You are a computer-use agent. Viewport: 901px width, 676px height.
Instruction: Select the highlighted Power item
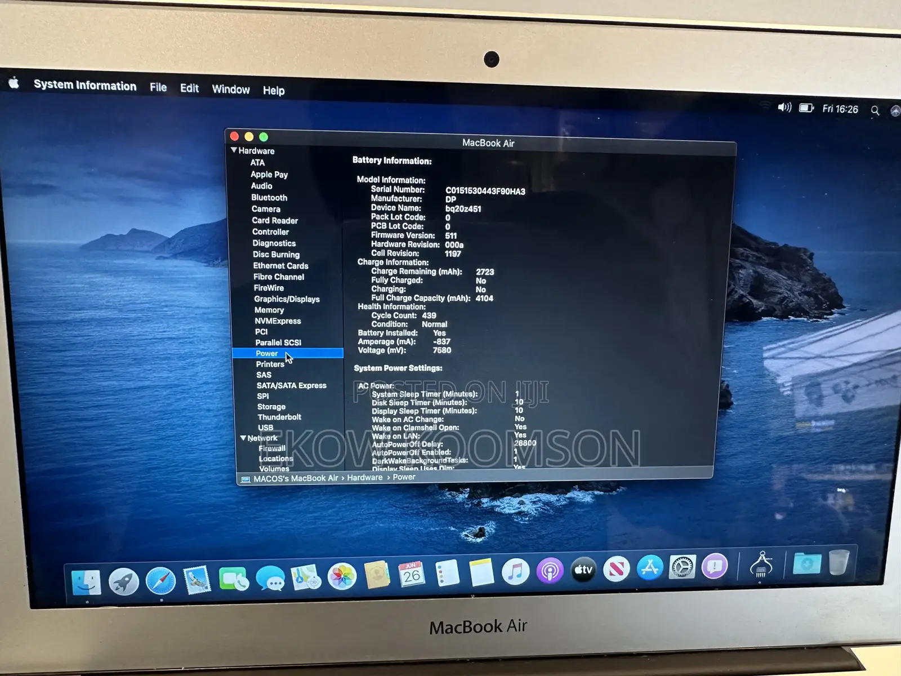[x=288, y=353]
